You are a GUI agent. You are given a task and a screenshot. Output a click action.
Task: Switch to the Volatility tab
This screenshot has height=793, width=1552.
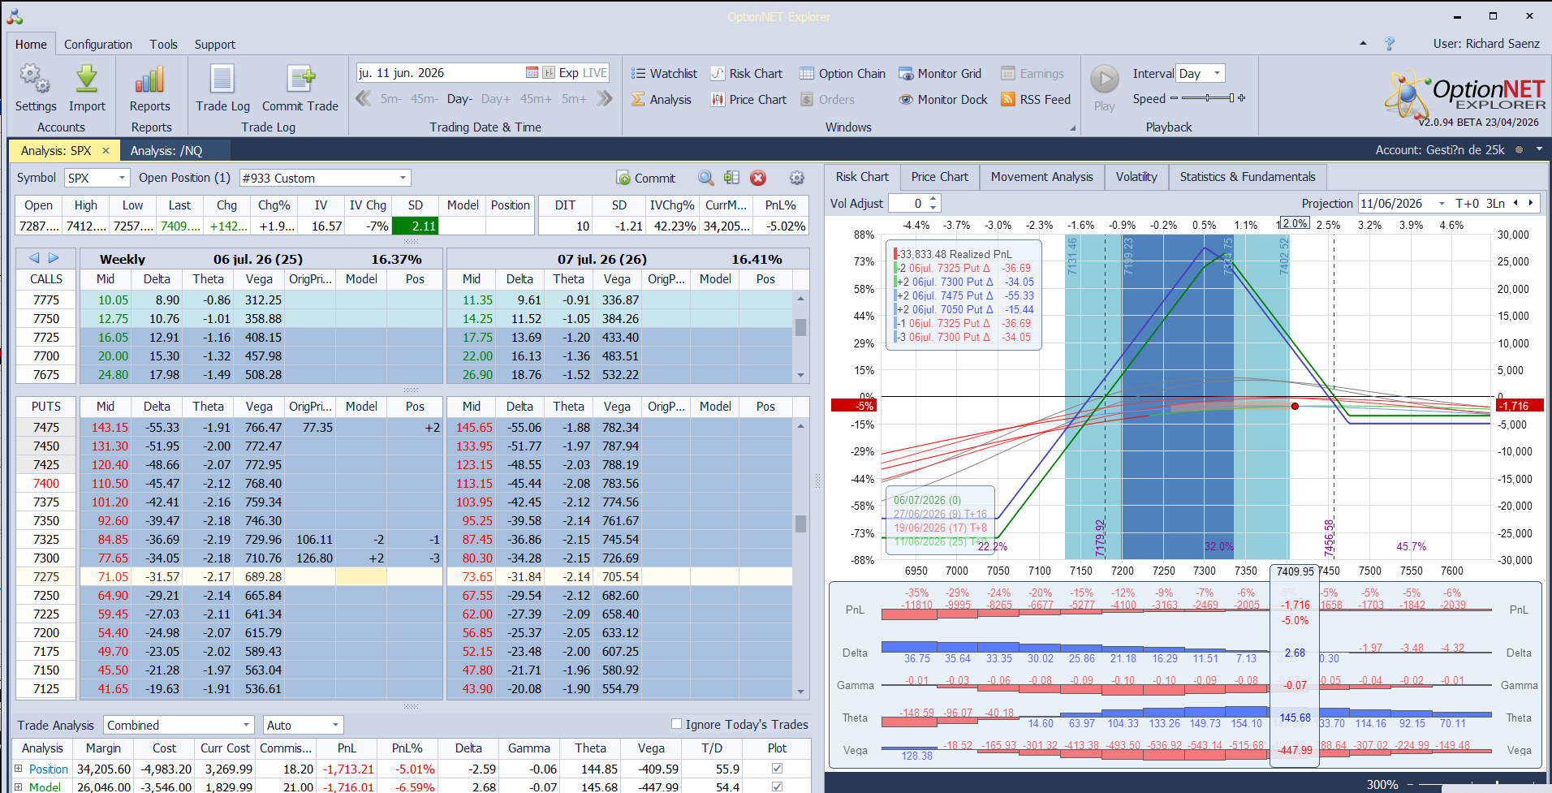(1136, 177)
